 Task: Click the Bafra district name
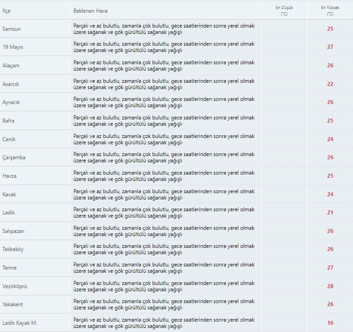point(9,121)
